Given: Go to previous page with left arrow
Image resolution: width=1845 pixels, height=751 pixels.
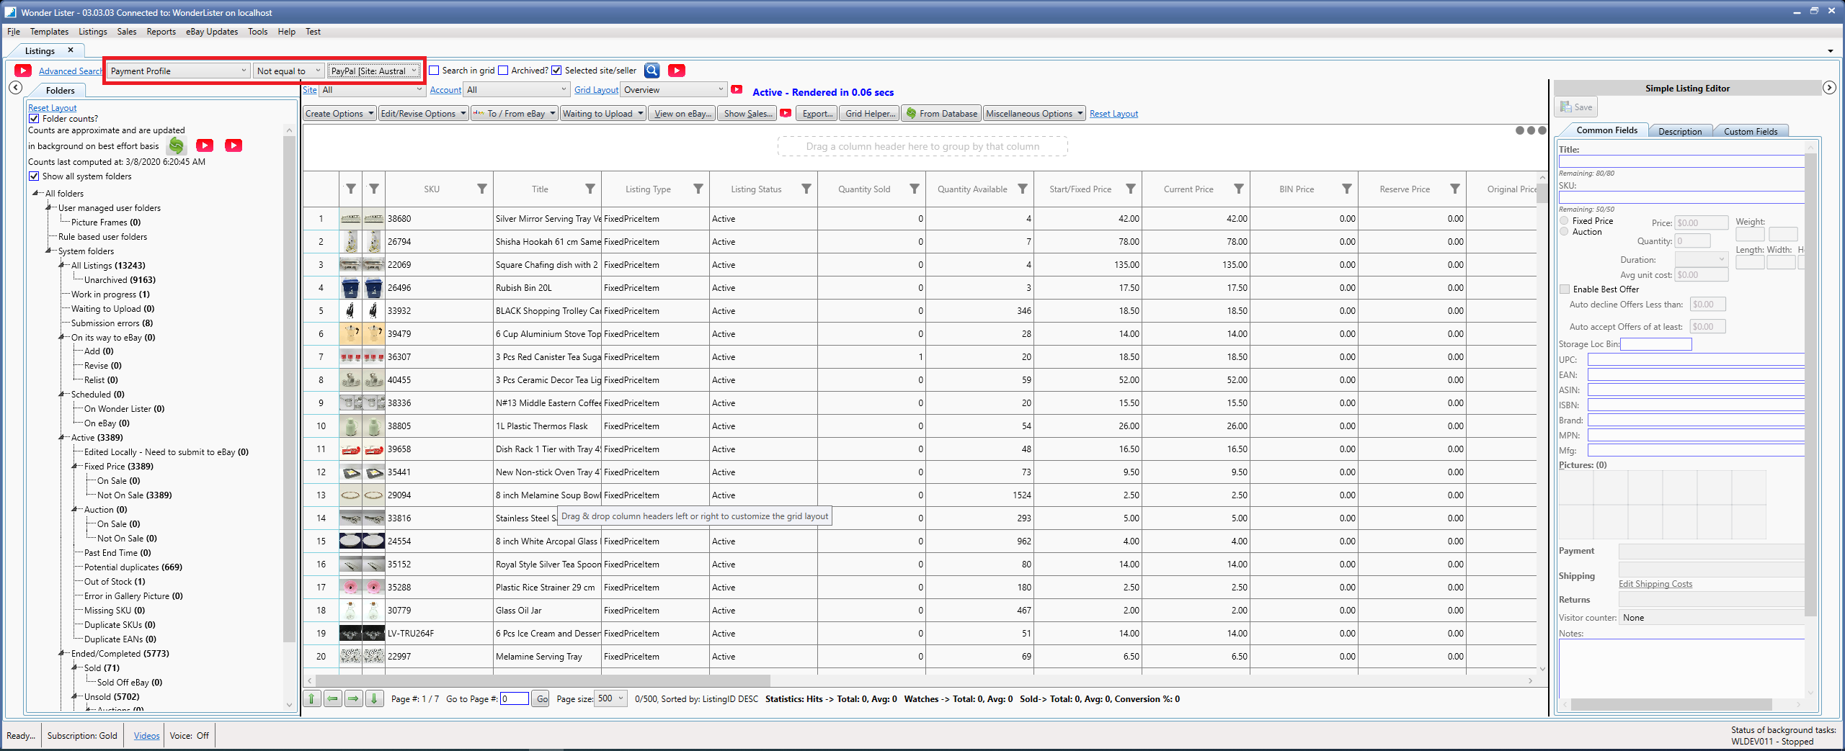Looking at the screenshot, I should tap(333, 698).
